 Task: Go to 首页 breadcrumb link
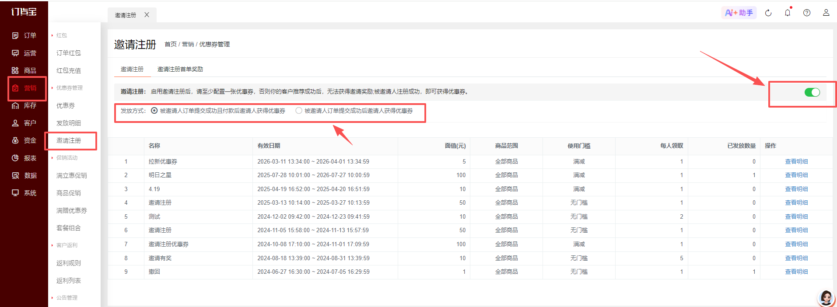coord(171,44)
